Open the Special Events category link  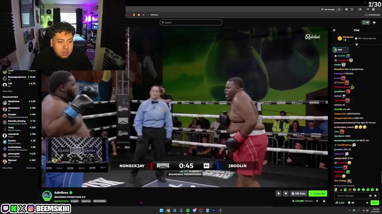pos(61,201)
